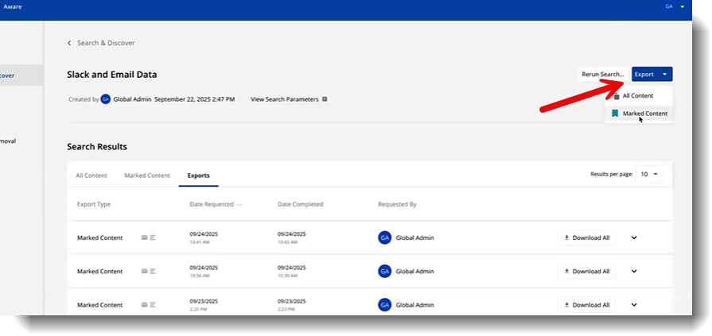The width and height of the screenshot is (712, 336).
Task: Expand the third export row chevron
Action: 634,304
